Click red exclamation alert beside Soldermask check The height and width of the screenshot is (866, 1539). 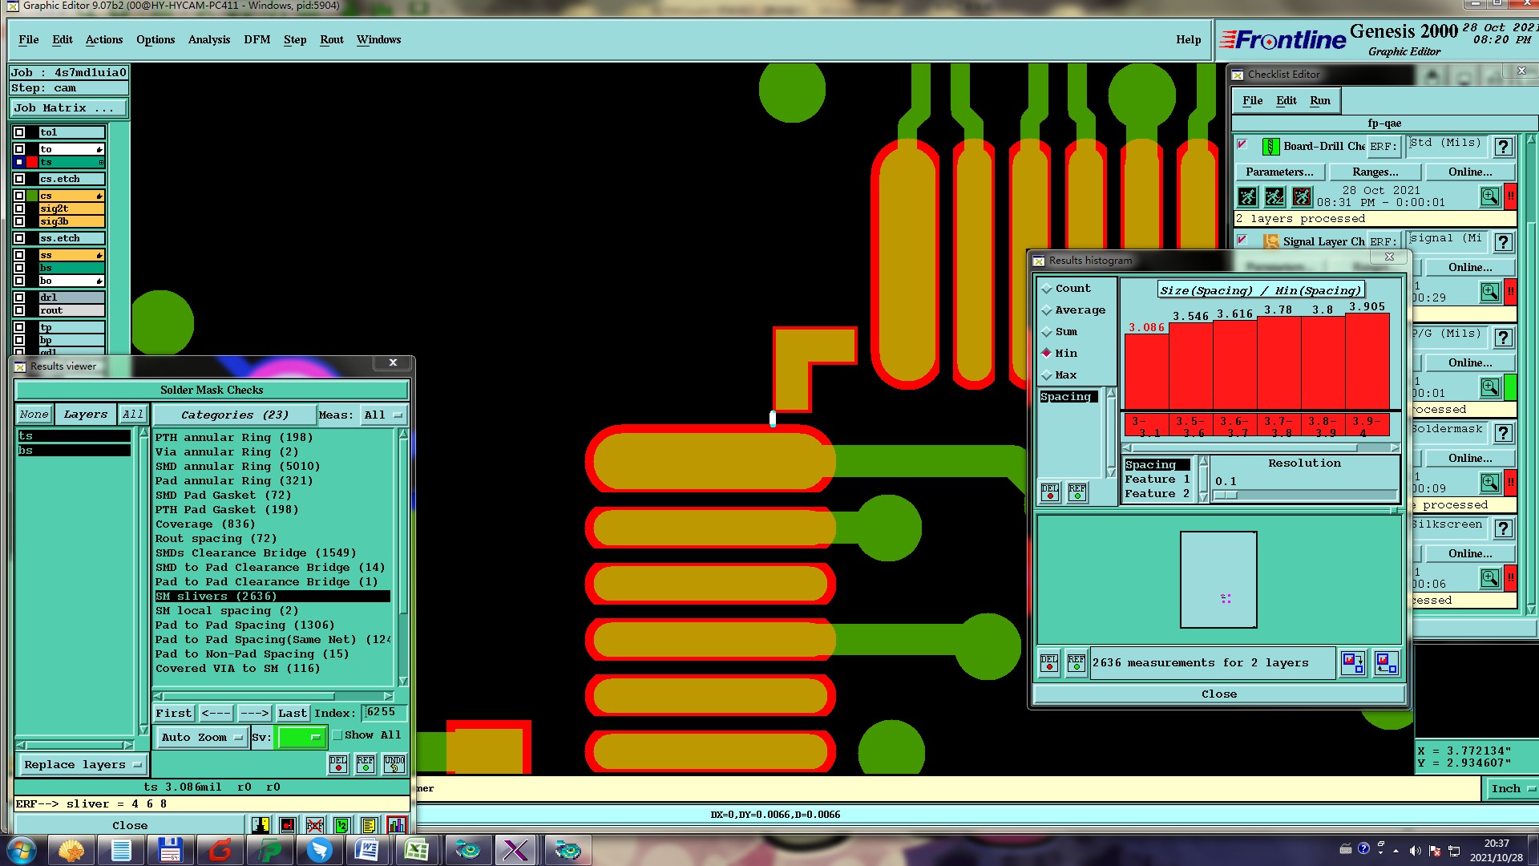1510,483
